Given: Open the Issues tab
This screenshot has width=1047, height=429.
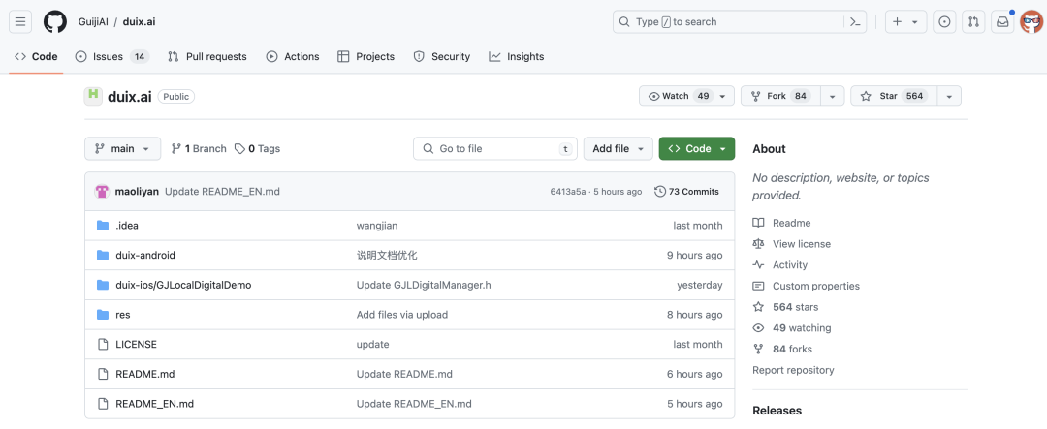Looking at the screenshot, I should [112, 57].
